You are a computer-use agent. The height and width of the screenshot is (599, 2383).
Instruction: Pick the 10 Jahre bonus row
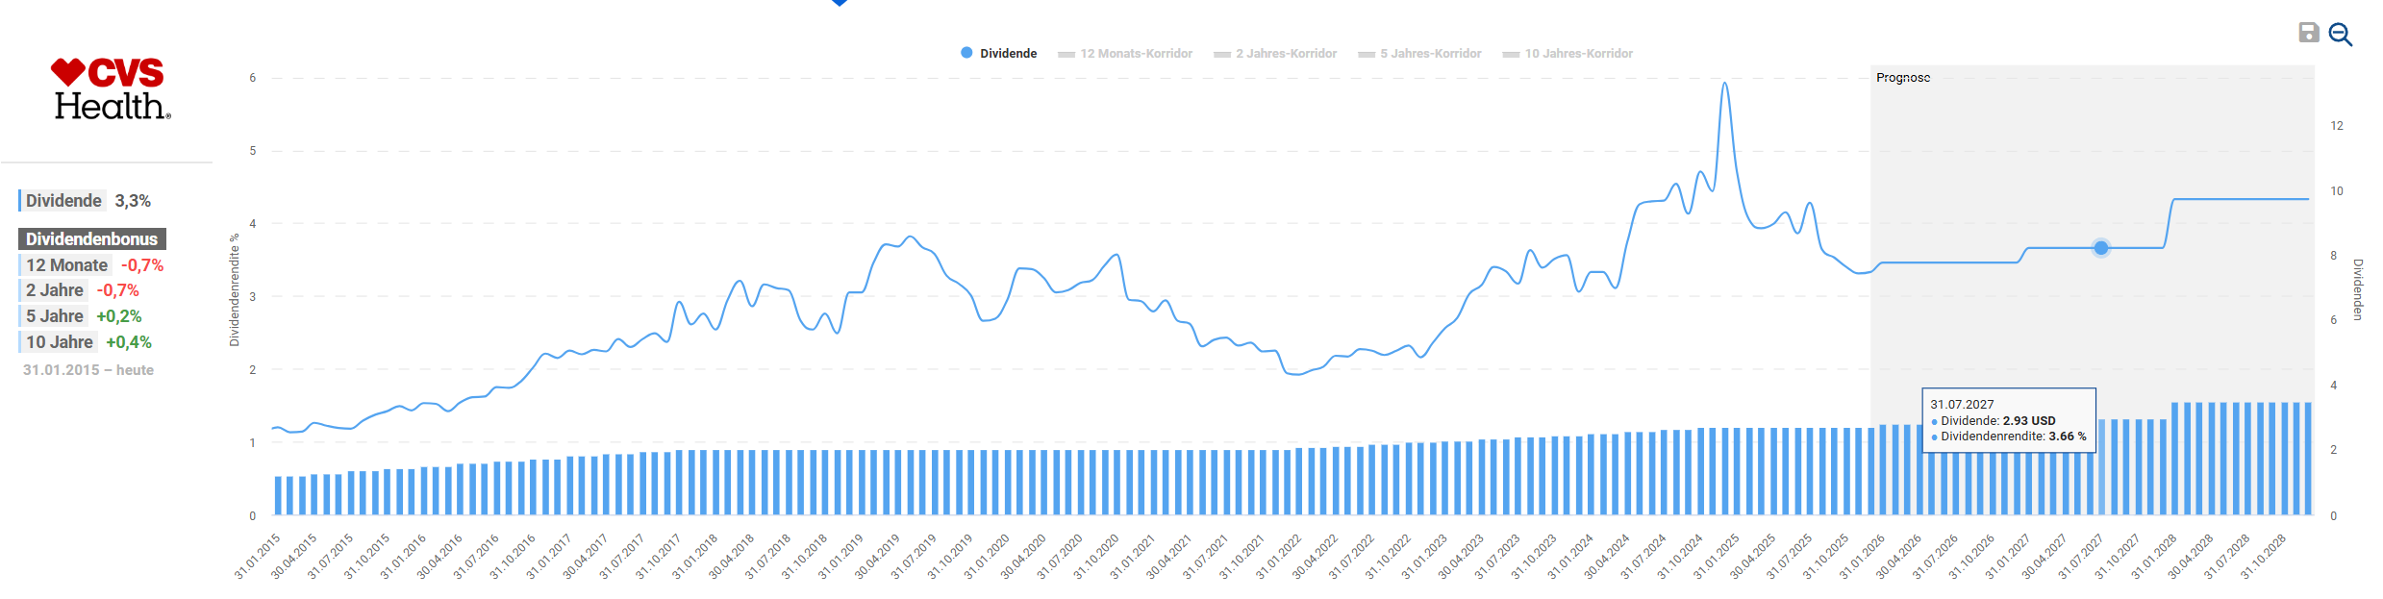coord(88,342)
